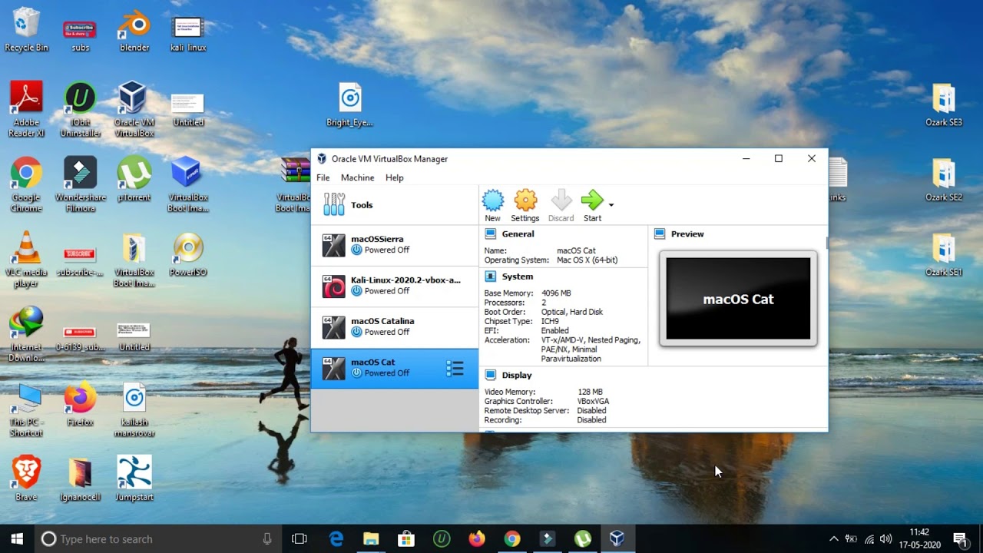This screenshot has height=553, width=983.
Task: Select the Ozark SE3 desktop folder
Action: 944,105
